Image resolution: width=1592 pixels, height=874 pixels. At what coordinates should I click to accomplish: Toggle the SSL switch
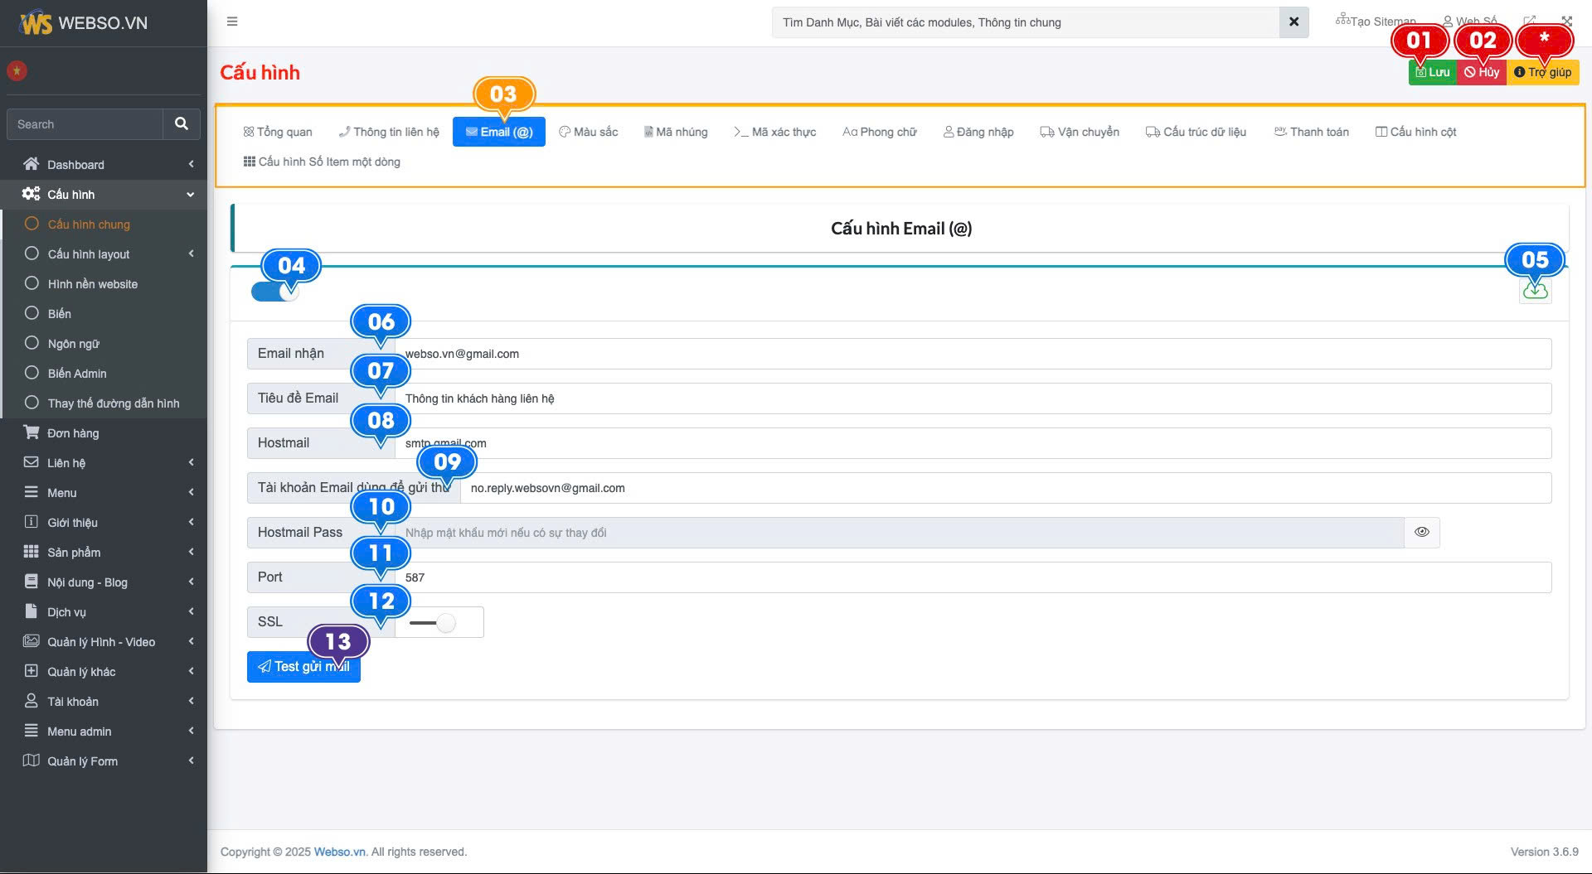pyautogui.click(x=433, y=623)
